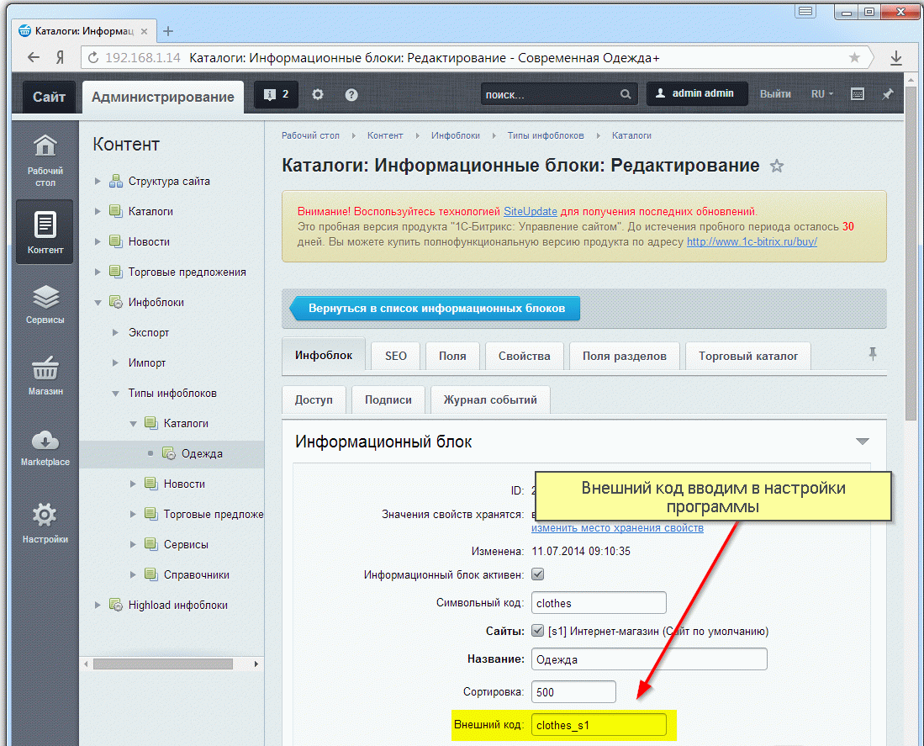Screen dimensions: 924x746
Task: Toggle the [s1] Интернет-магазин site checkbox
Action: click(537, 631)
